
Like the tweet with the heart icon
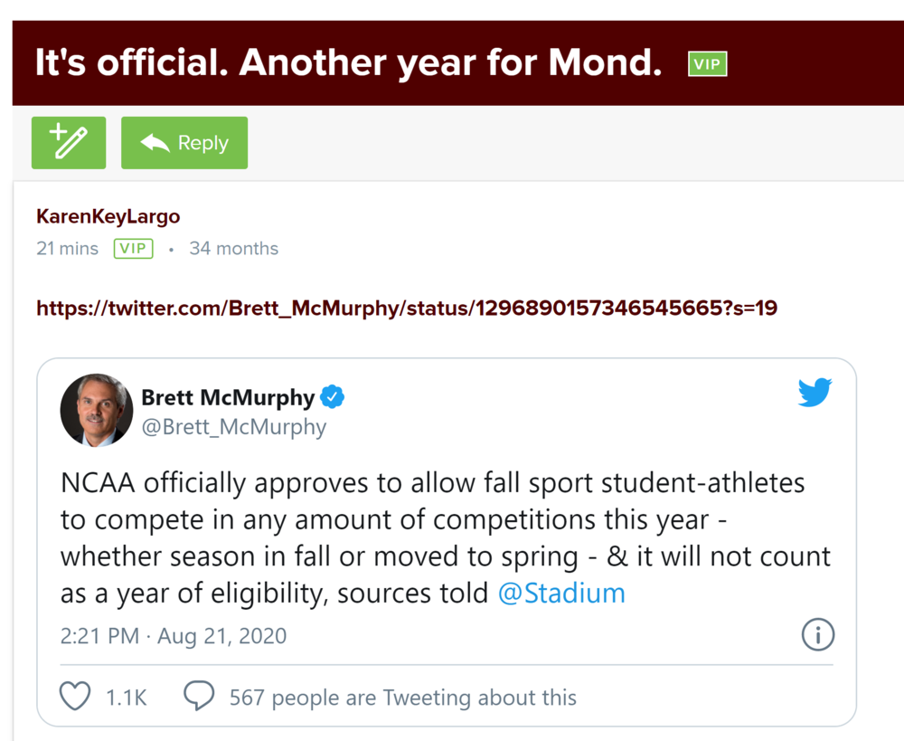75,697
